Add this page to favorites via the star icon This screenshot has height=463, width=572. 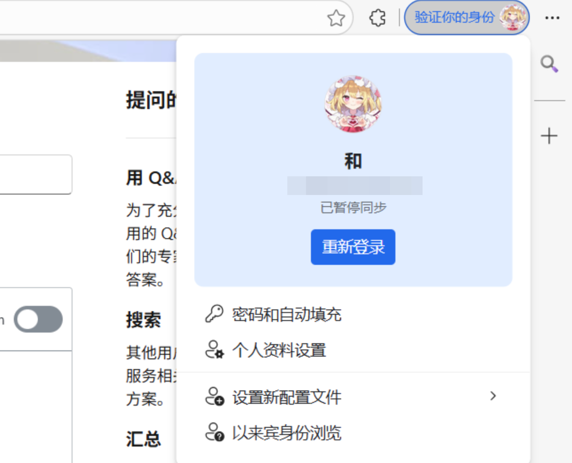tap(337, 18)
